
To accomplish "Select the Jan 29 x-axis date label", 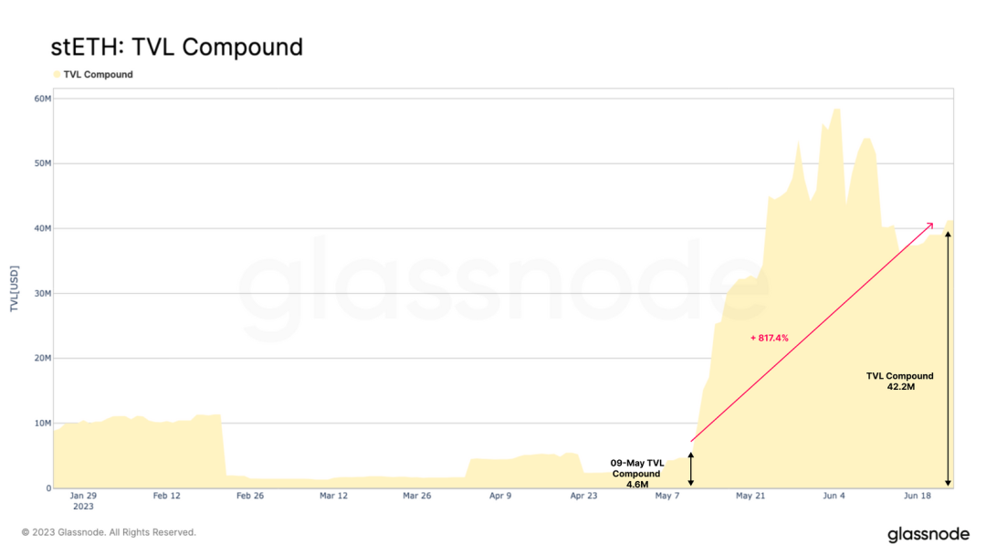I will tap(83, 496).
